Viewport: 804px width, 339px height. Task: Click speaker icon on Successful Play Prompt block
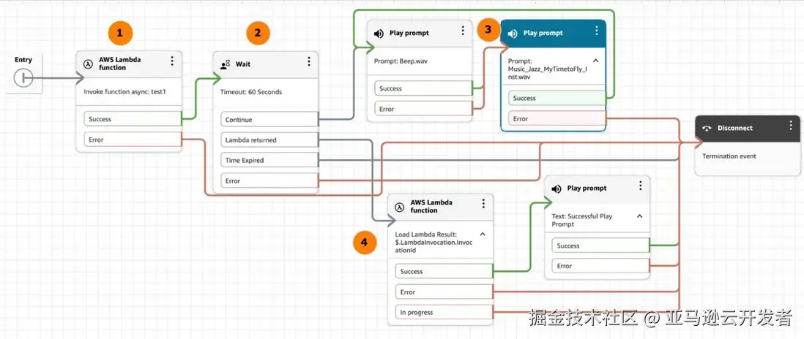coord(557,189)
